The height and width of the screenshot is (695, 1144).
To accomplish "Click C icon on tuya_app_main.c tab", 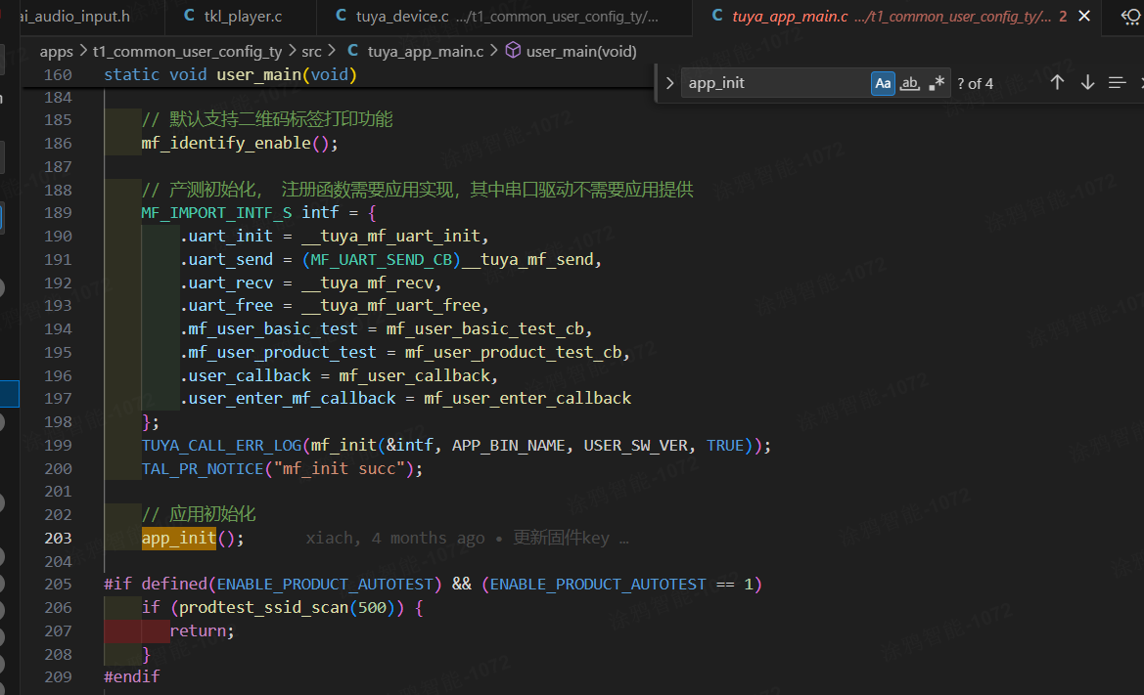I will click(x=717, y=16).
